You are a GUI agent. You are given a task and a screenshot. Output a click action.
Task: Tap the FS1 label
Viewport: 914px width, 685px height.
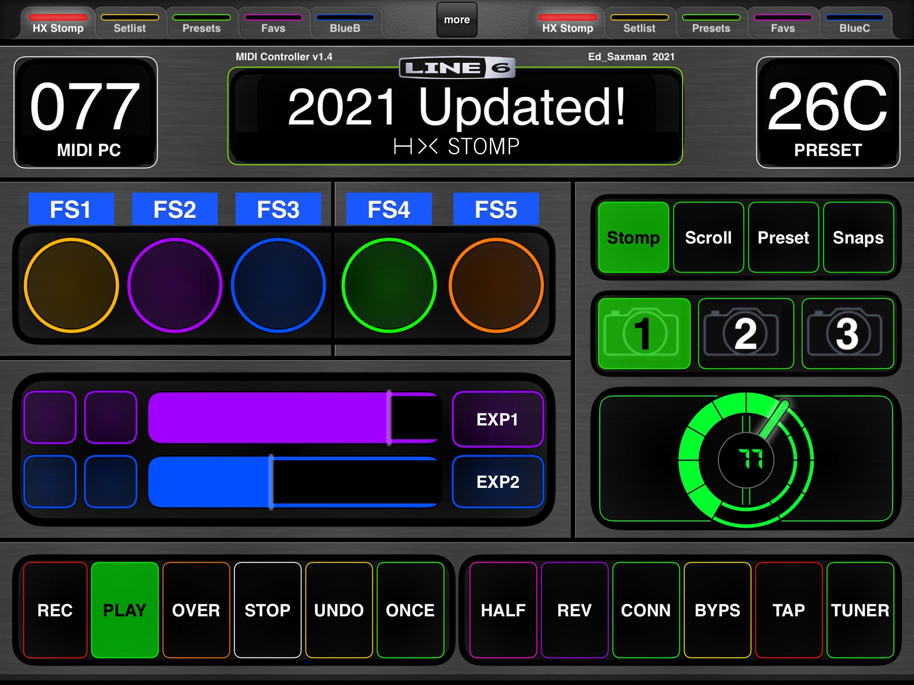[71, 209]
